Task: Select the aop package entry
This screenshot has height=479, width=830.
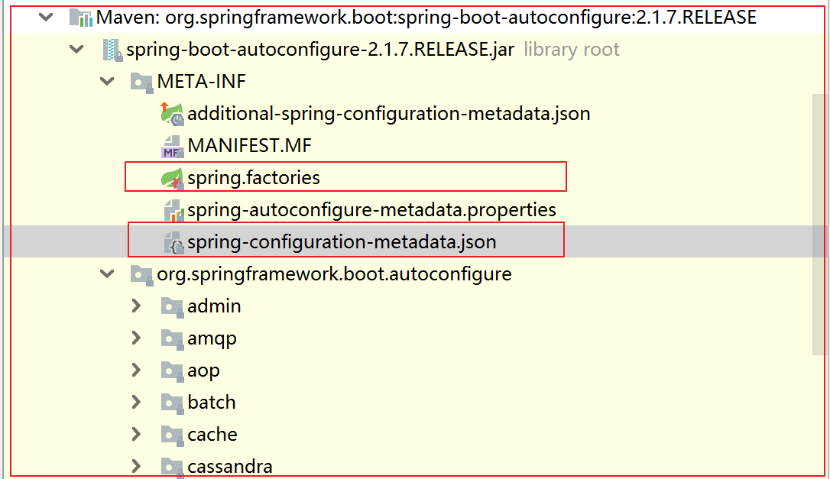Action: tap(203, 371)
